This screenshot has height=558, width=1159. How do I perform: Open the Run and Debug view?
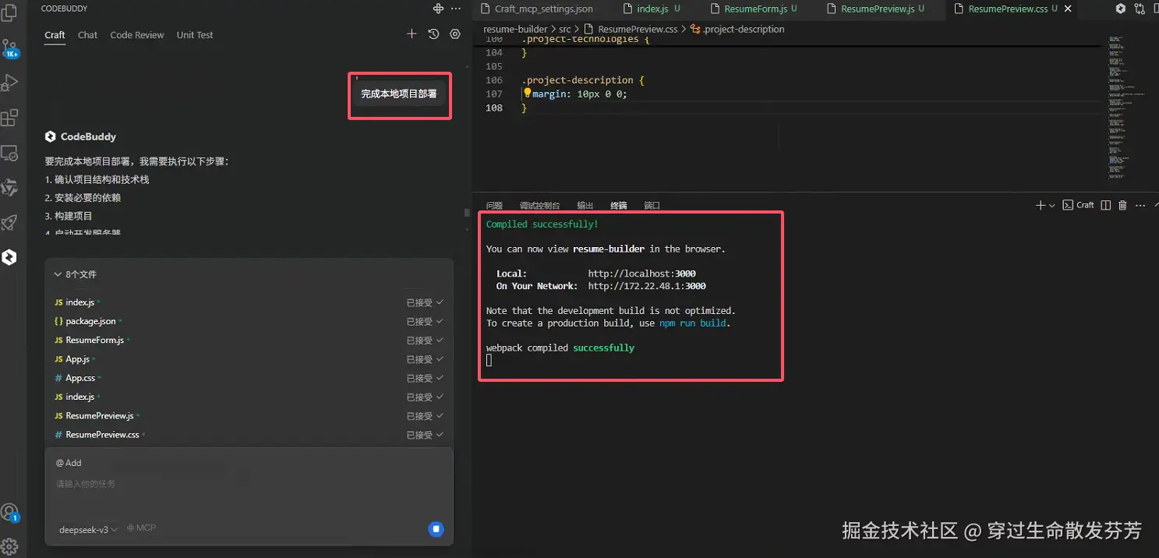click(x=10, y=83)
